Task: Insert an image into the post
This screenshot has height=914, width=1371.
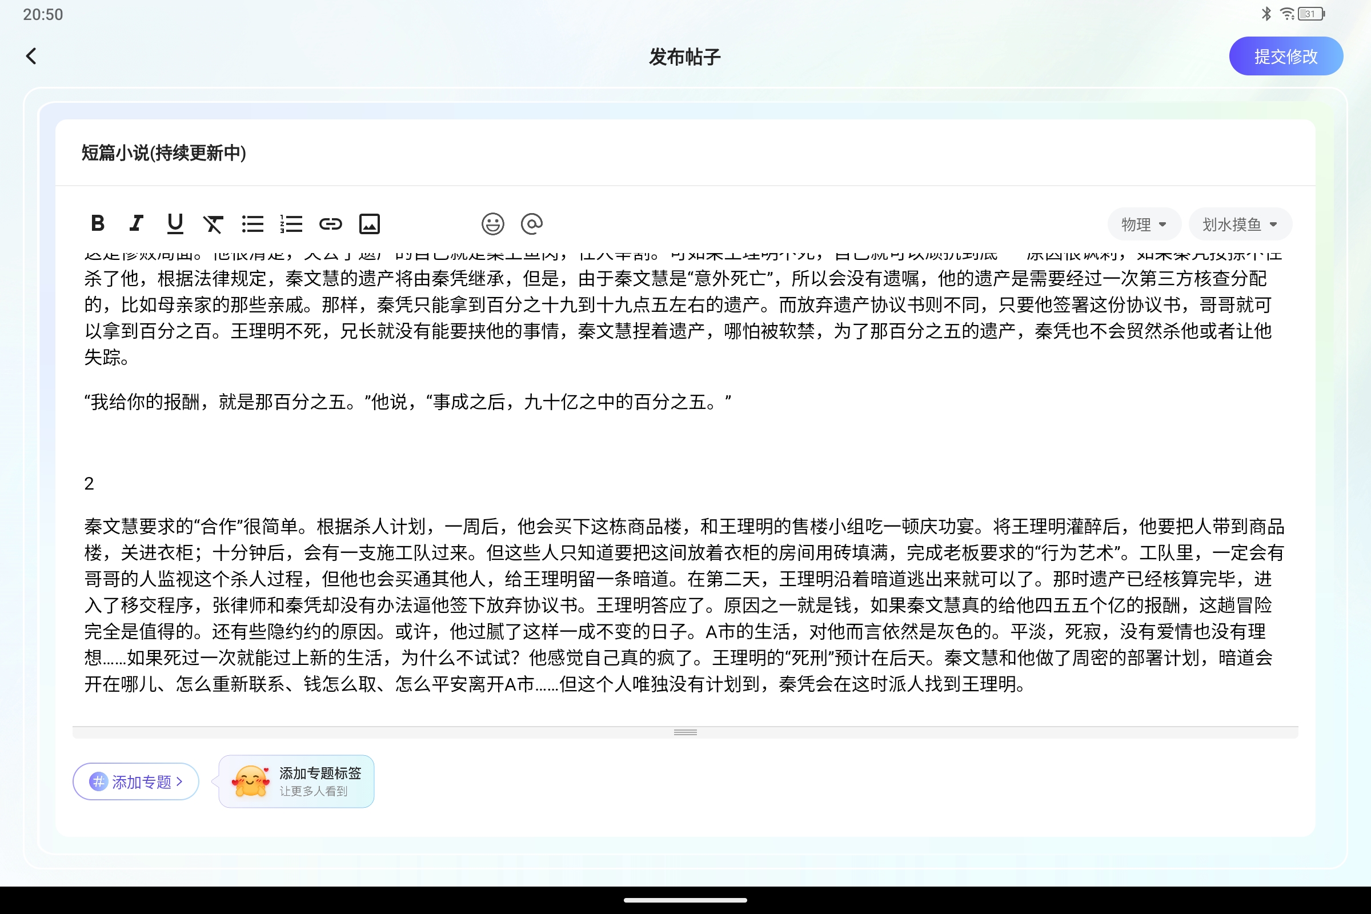Action: 370,223
